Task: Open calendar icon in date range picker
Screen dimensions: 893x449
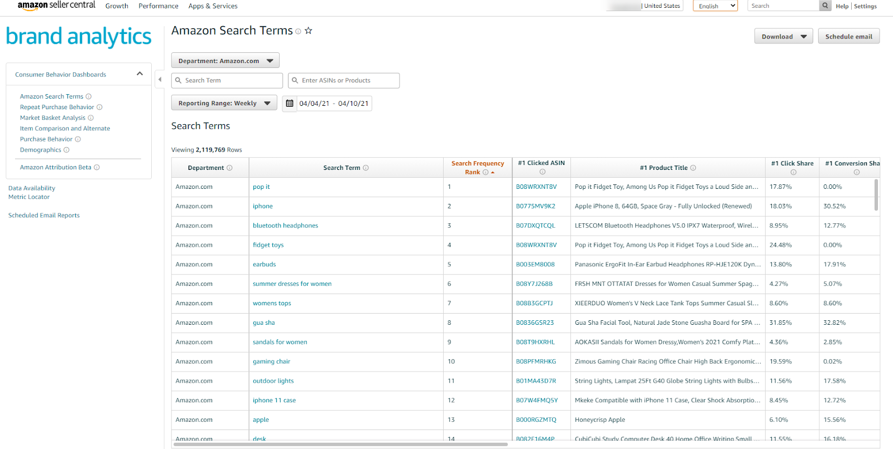Action: click(x=289, y=104)
